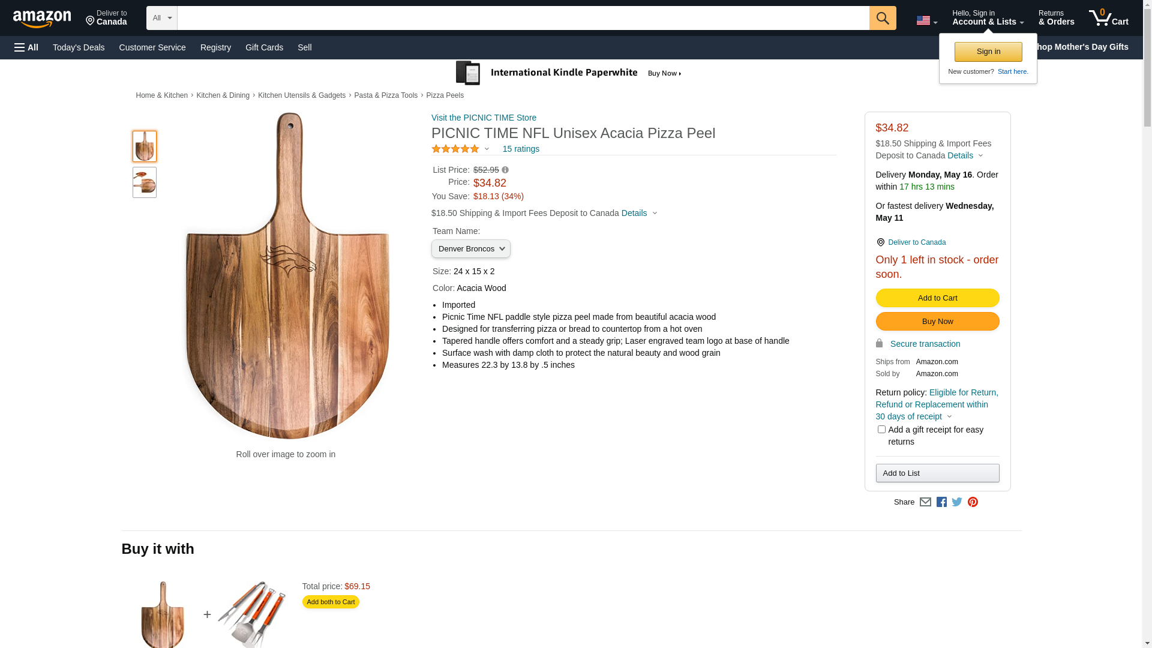
Task: Click the Amazon logo
Action: [42, 19]
